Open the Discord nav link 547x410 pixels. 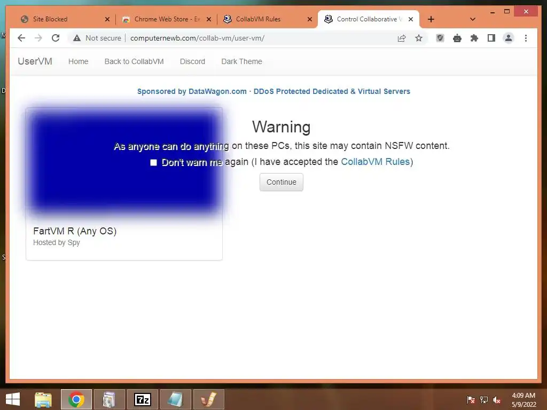point(192,61)
